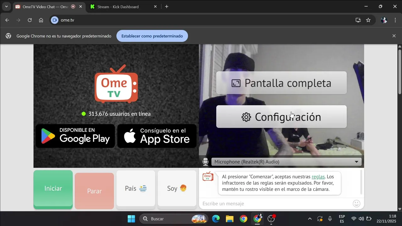This screenshot has height=226, width=402.
Task: Click the tray microphone icon
Action: [x=330, y=219]
